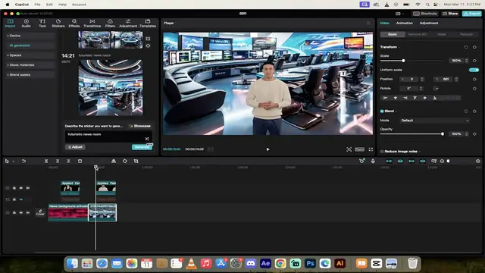Image resolution: width=485 pixels, height=273 pixels.
Task: Adjust the timeline zoom slider
Action: click(x=448, y=161)
